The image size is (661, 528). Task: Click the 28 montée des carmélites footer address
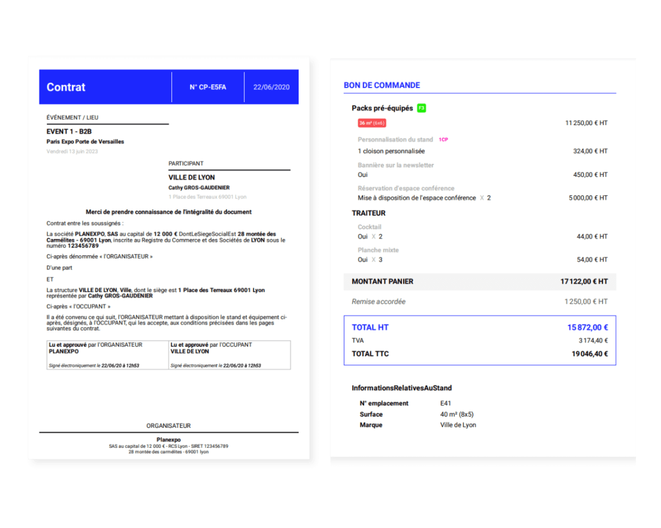(168, 452)
